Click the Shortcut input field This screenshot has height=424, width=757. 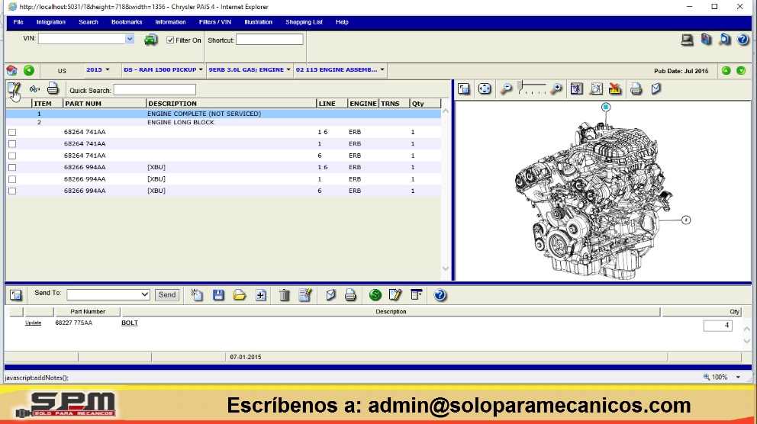pyautogui.click(x=269, y=40)
